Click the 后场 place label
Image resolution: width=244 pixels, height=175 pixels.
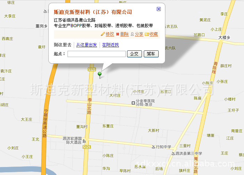pos(159,169)
